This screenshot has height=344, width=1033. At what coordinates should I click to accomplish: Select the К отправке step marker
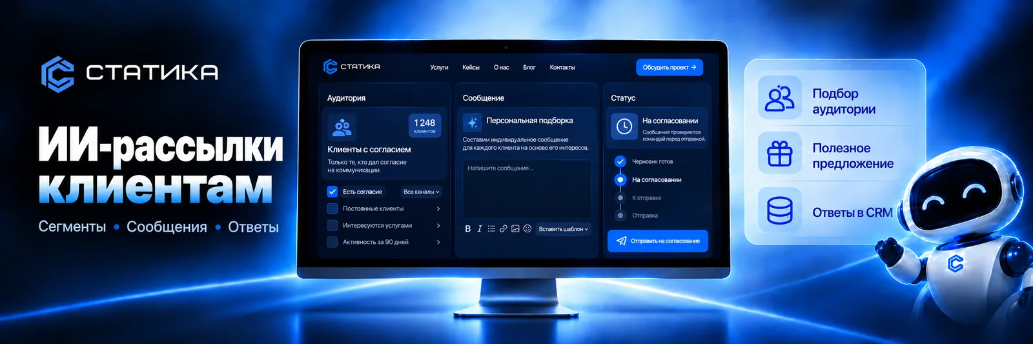point(620,198)
